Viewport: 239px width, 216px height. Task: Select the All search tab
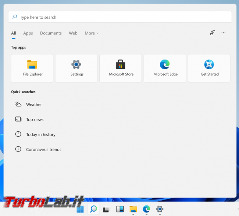pyautogui.click(x=14, y=33)
